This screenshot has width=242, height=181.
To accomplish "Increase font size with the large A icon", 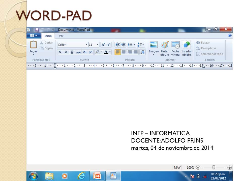I will [103, 45].
